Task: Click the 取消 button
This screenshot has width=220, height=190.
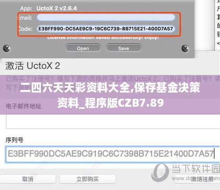Action: click(x=27, y=179)
